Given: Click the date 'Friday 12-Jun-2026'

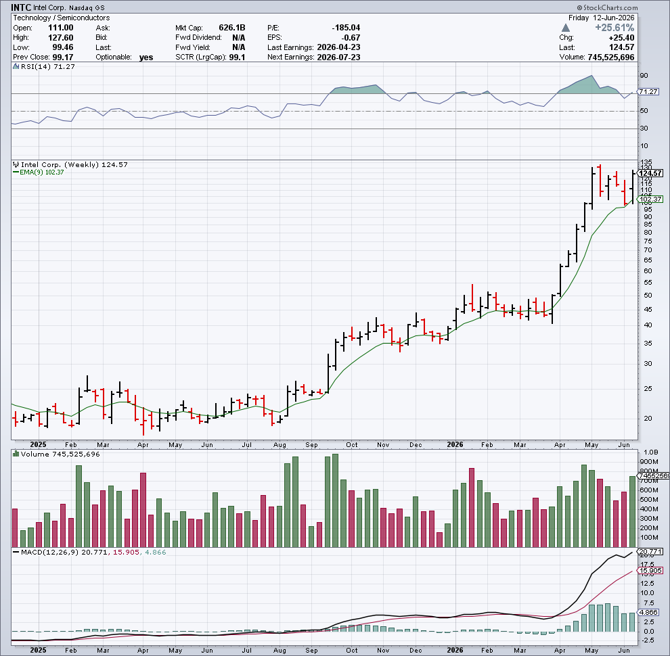Looking at the screenshot, I should pos(601,18).
